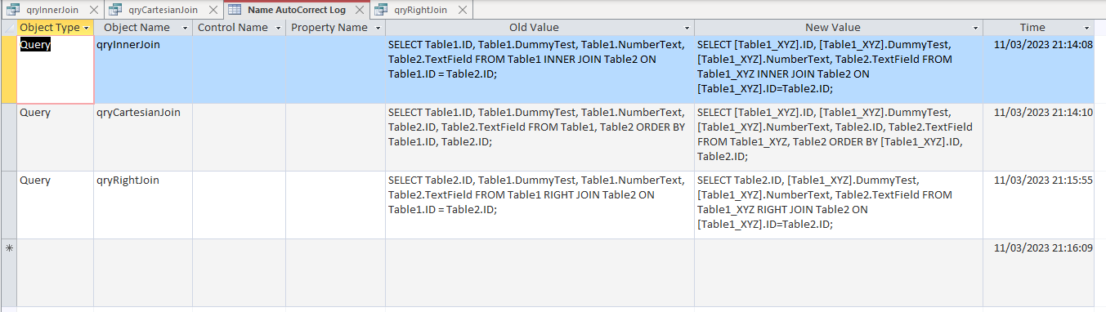This screenshot has width=1106, height=312.
Task: Switch to the qryCartesianJoin tab
Action: 163,10
